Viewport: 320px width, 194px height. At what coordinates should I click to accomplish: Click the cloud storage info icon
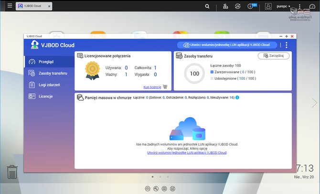click(x=237, y=97)
